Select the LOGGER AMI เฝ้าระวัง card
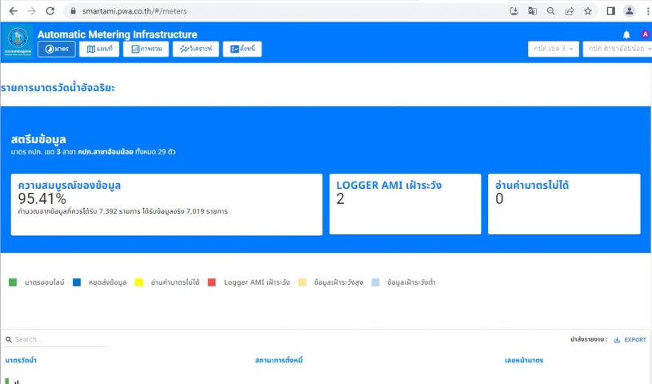The width and height of the screenshot is (652, 384). coord(405,204)
